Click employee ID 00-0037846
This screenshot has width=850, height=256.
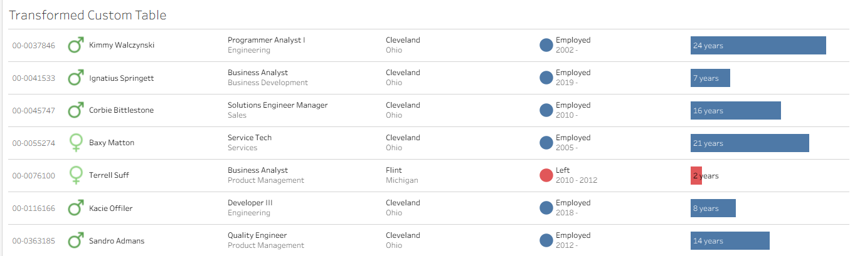[34, 46]
